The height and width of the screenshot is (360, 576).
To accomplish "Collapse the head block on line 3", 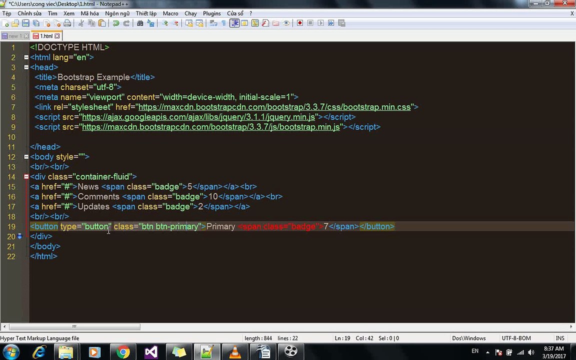I will click(26, 67).
